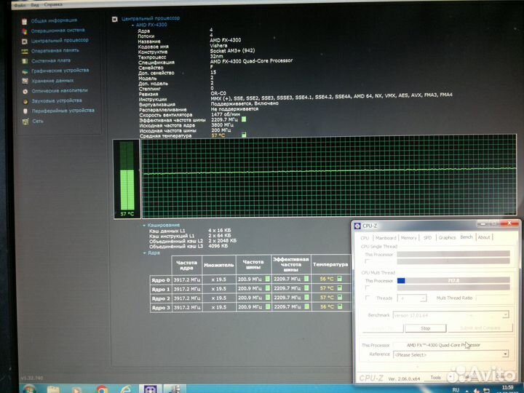Launch Chrome from the taskbar
The image size is (524, 393).
103,389
